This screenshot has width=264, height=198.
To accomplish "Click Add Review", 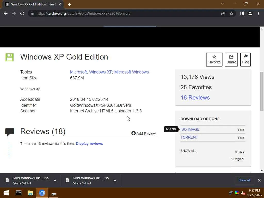I will 144,134.
